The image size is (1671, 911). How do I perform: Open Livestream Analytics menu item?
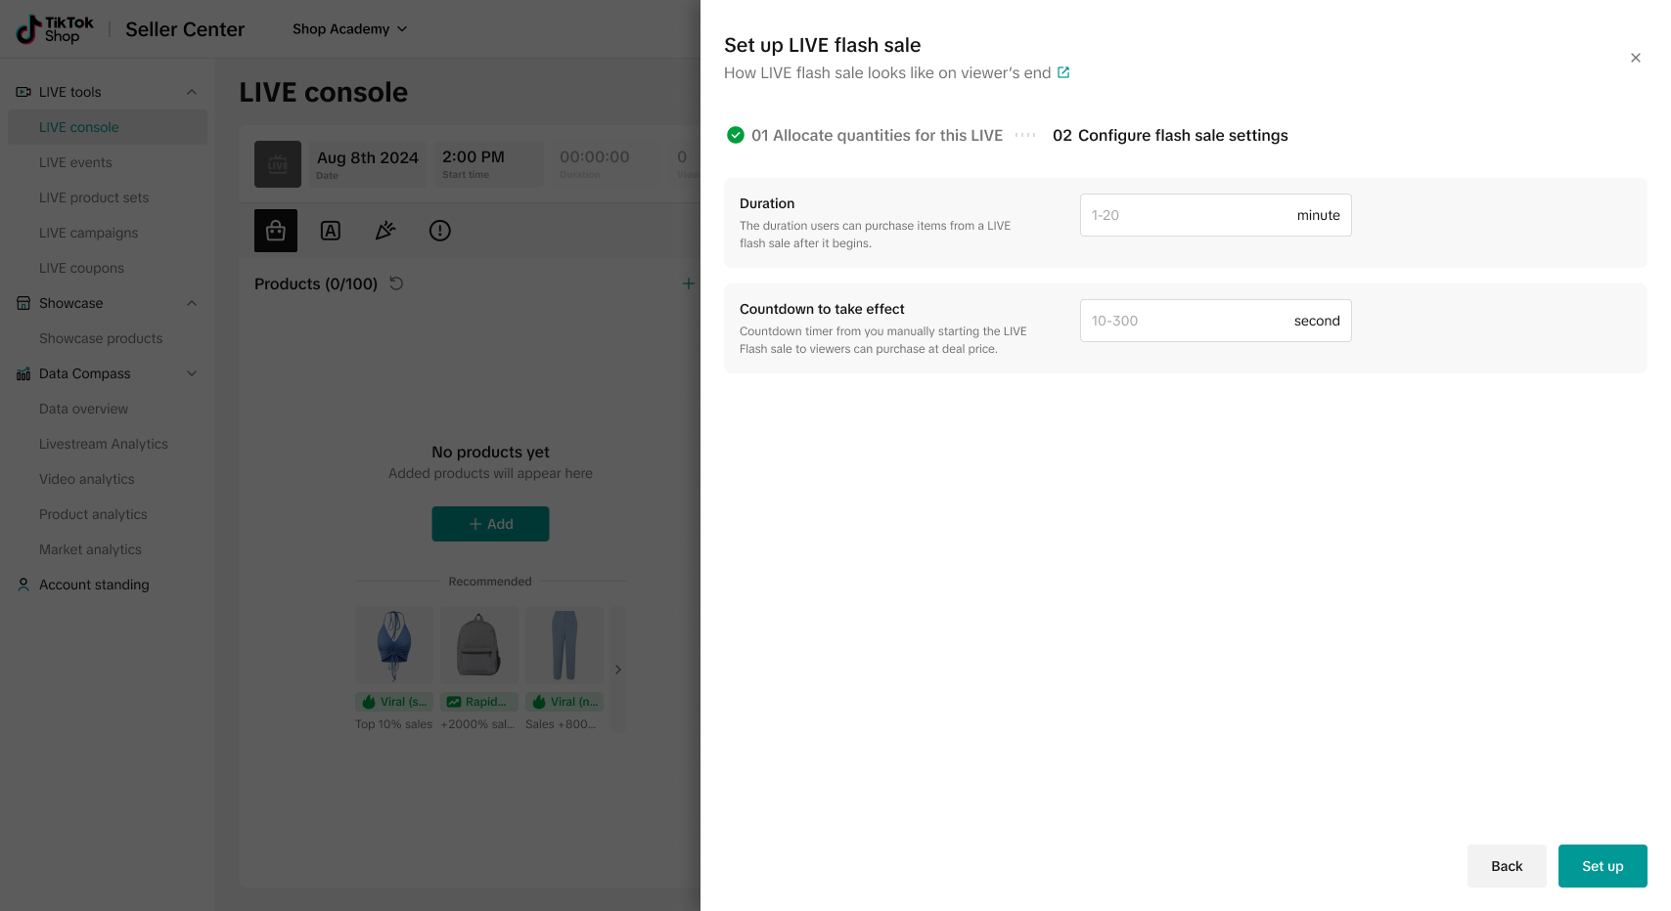[x=104, y=444]
